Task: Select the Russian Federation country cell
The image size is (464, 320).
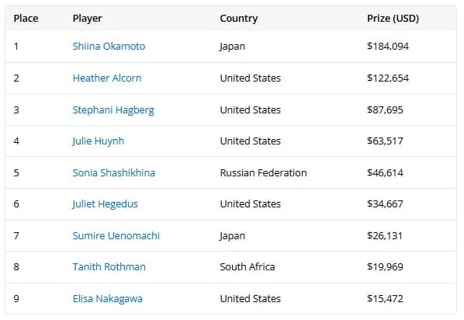Action: [263, 172]
